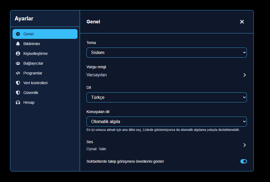
Task: Click the Vurgu rengi label
Action: (96, 67)
